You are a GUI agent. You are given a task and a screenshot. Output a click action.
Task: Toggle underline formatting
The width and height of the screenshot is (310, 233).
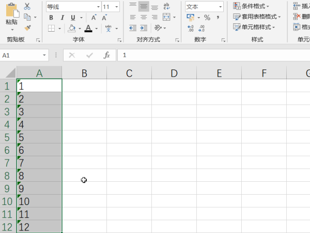point(73,18)
